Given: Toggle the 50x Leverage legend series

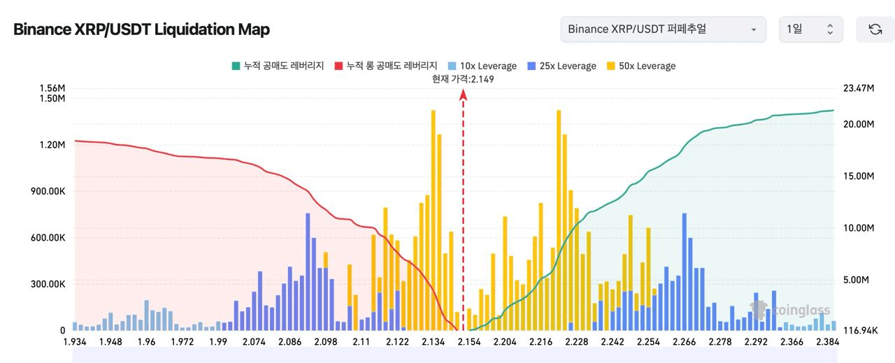Looking at the screenshot, I should (x=641, y=66).
